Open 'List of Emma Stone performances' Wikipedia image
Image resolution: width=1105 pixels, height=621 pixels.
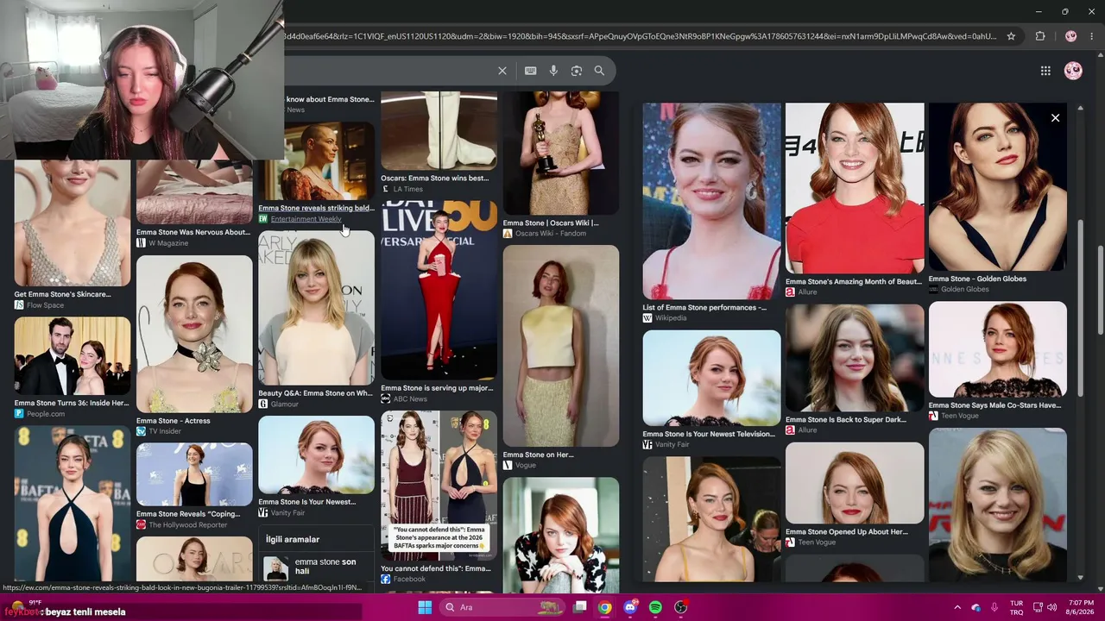[x=711, y=201]
